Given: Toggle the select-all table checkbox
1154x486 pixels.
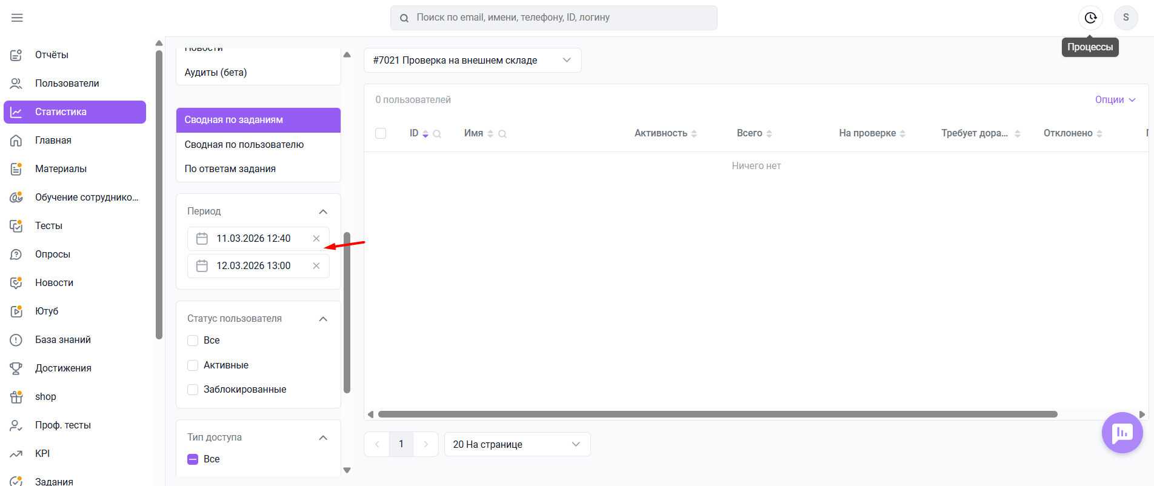Looking at the screenshot, I should pos(381,133).
